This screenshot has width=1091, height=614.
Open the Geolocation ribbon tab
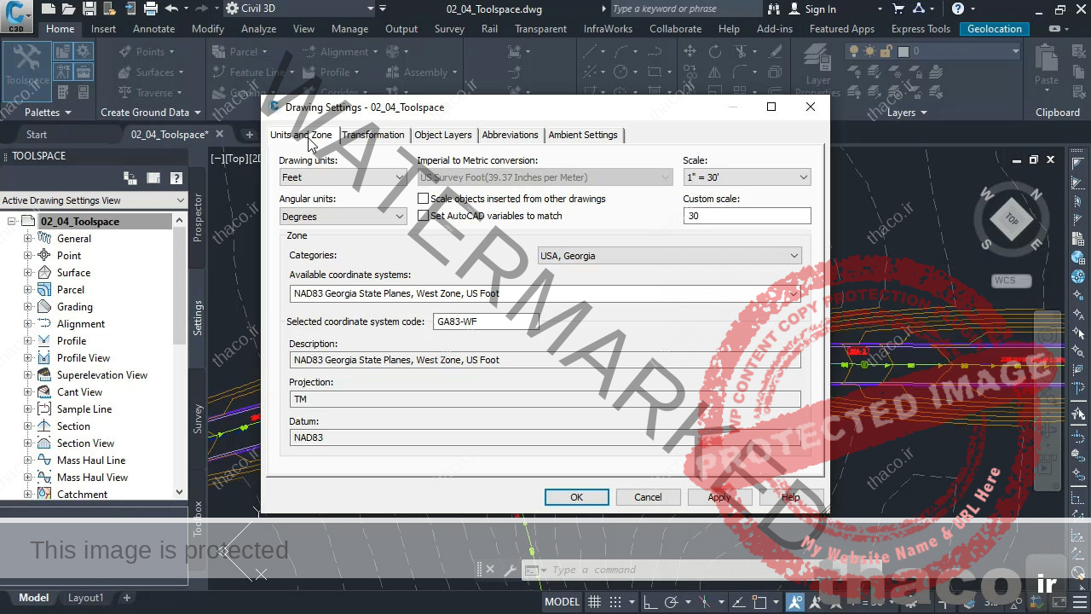coord(994,29)
